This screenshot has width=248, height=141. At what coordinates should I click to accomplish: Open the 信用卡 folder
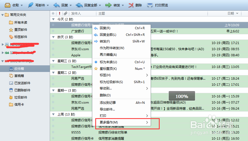coord(16,105)
